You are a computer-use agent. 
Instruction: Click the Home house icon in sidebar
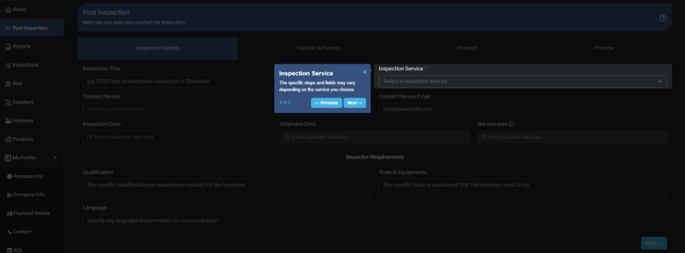[8, 9]
